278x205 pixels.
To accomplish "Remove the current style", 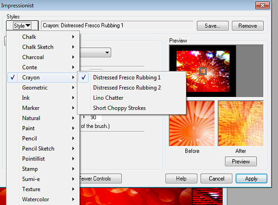I will coord(247,26).
